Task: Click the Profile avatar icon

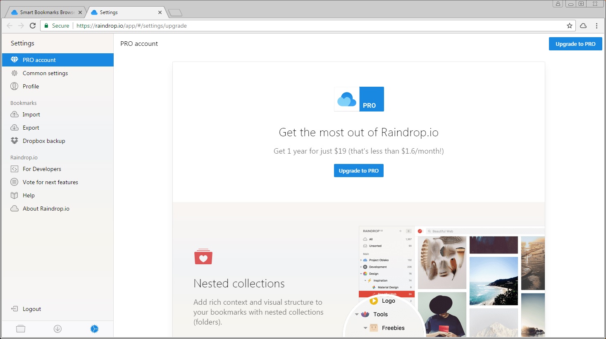Action: coord(14,86)
